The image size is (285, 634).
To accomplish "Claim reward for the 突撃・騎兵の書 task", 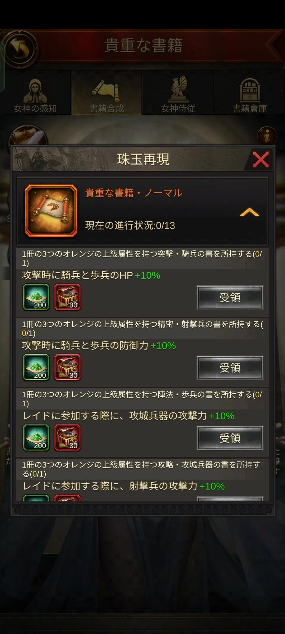I will (x=230, y=297).
